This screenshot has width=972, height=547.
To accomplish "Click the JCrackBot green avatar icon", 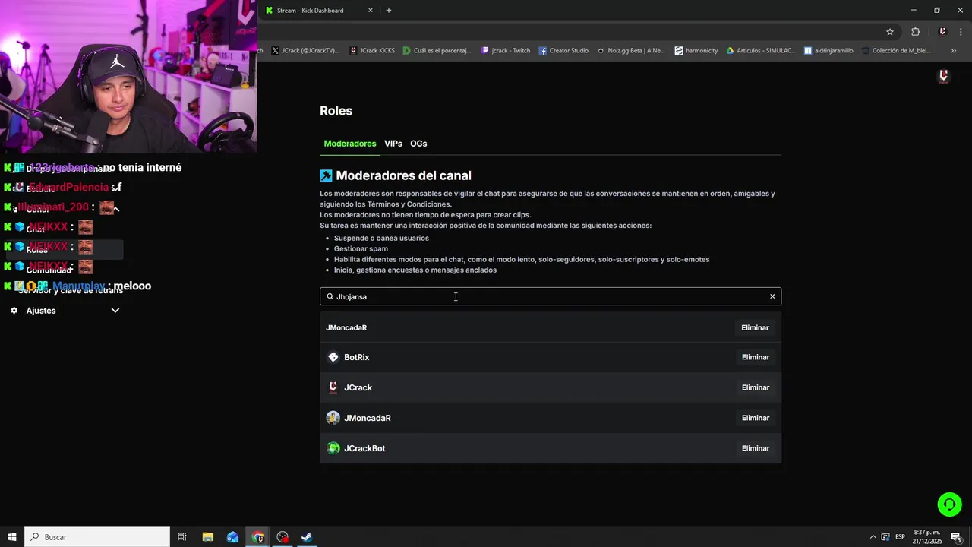I will (333, 448).
